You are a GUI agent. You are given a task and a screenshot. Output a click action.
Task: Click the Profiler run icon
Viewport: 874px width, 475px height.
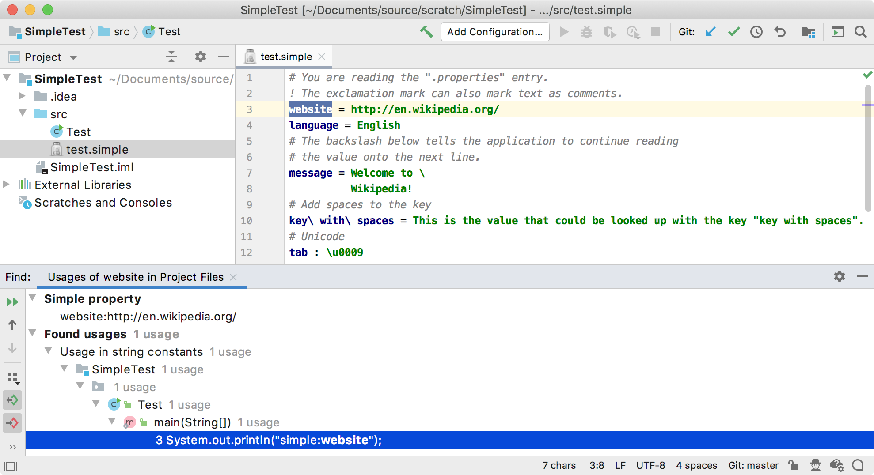click(x=633, y=32)
